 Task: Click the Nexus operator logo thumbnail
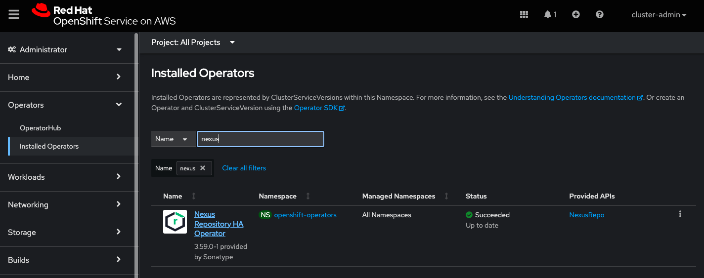pyautogui.click(x=175, y=222)
